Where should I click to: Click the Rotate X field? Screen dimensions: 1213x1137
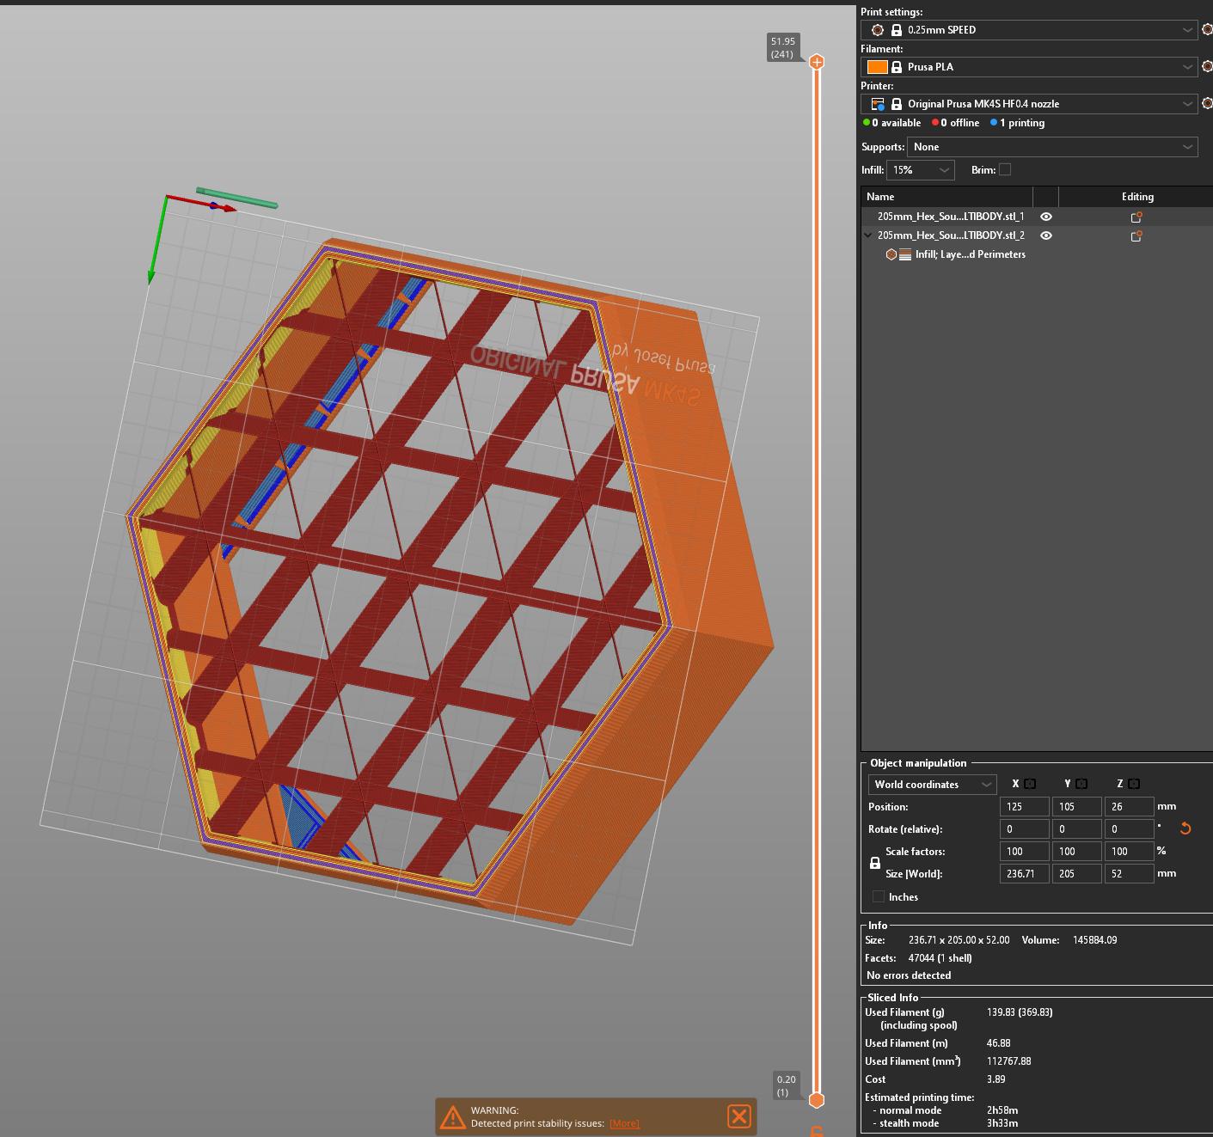1024,829
